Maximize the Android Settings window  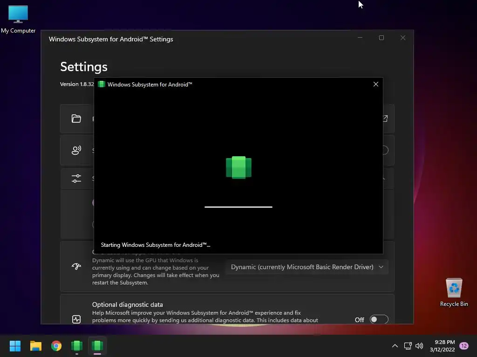[381, 38]
